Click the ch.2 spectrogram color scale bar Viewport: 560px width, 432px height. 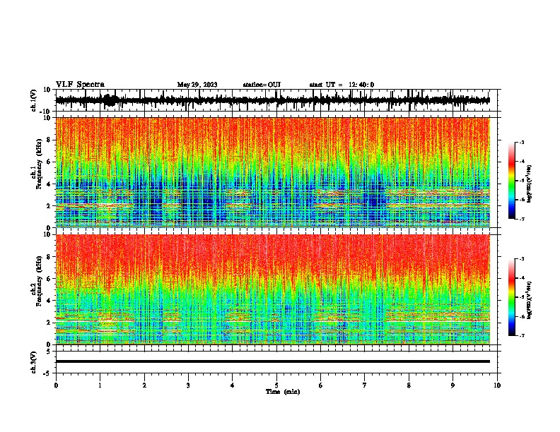pos(511,297)
